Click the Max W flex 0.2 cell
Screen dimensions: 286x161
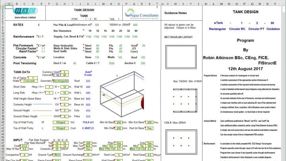click(x=24, y=149)
